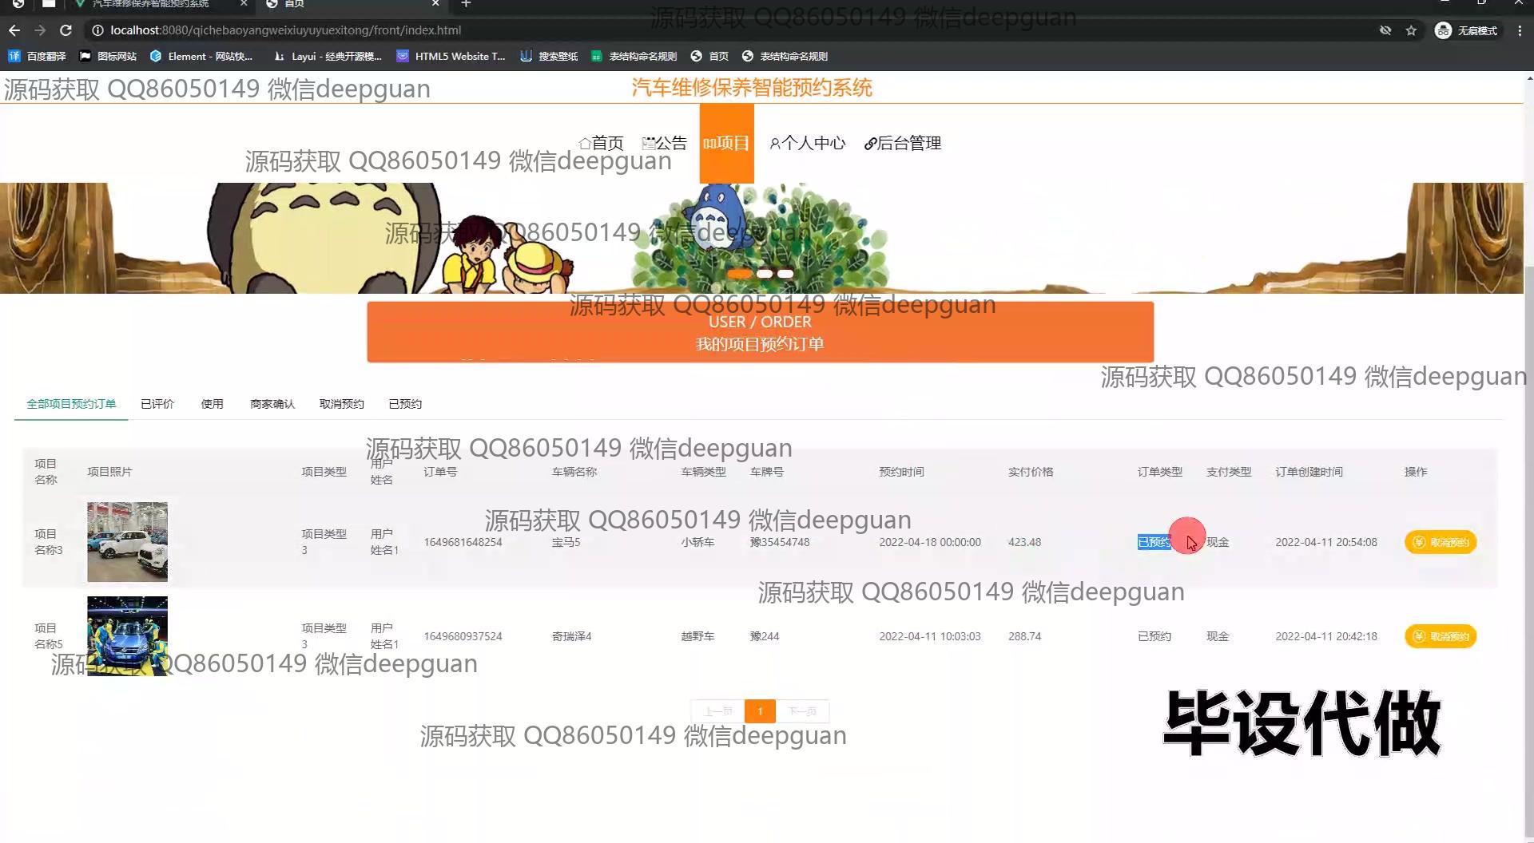Click creation time 2022-04-11 20:42:18

pos(1326,636)
